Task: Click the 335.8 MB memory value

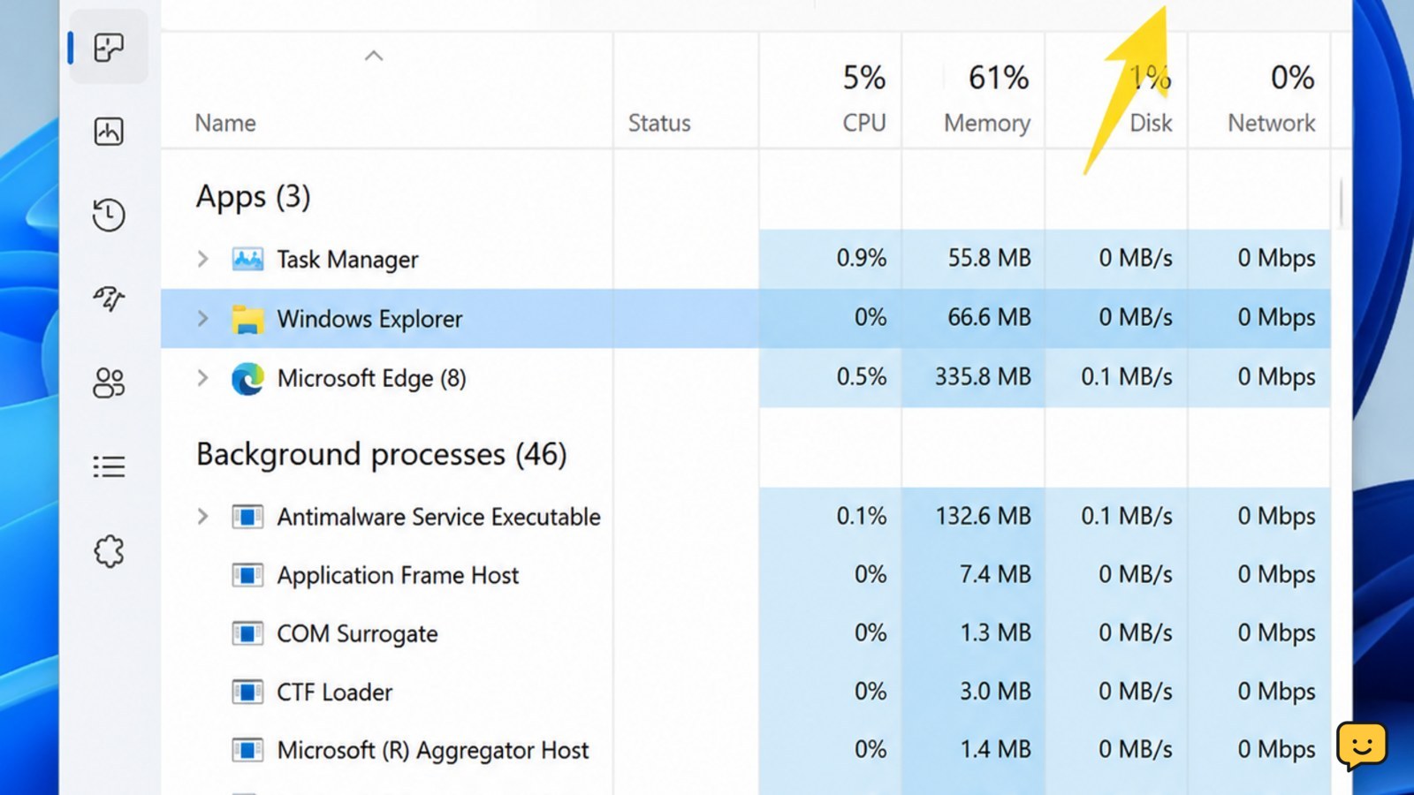Action: click(x=983, y=376)
